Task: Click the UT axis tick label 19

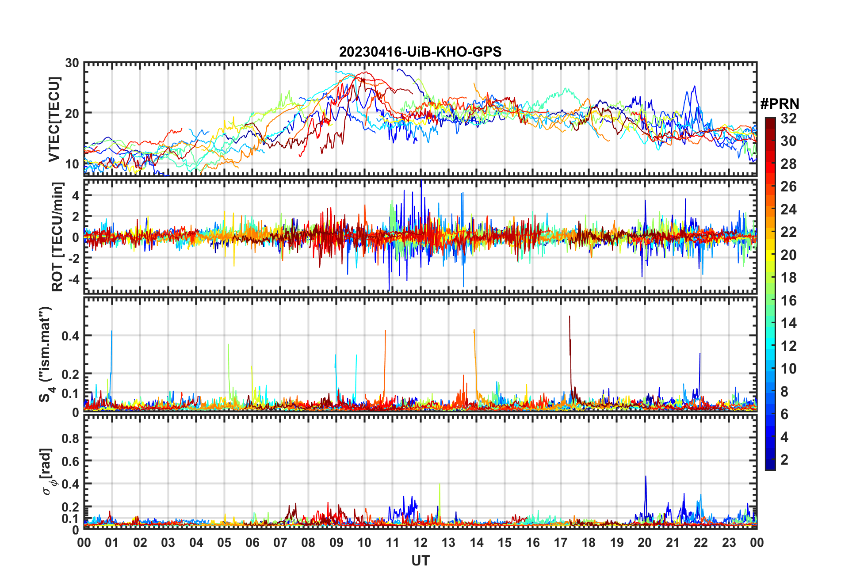Action: (x=617, y=542)
